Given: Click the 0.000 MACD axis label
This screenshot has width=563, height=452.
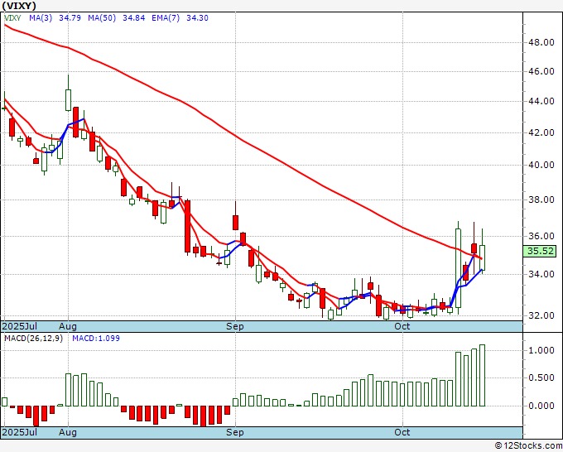Looking at the screenshot, I should [x=541, y=406].
